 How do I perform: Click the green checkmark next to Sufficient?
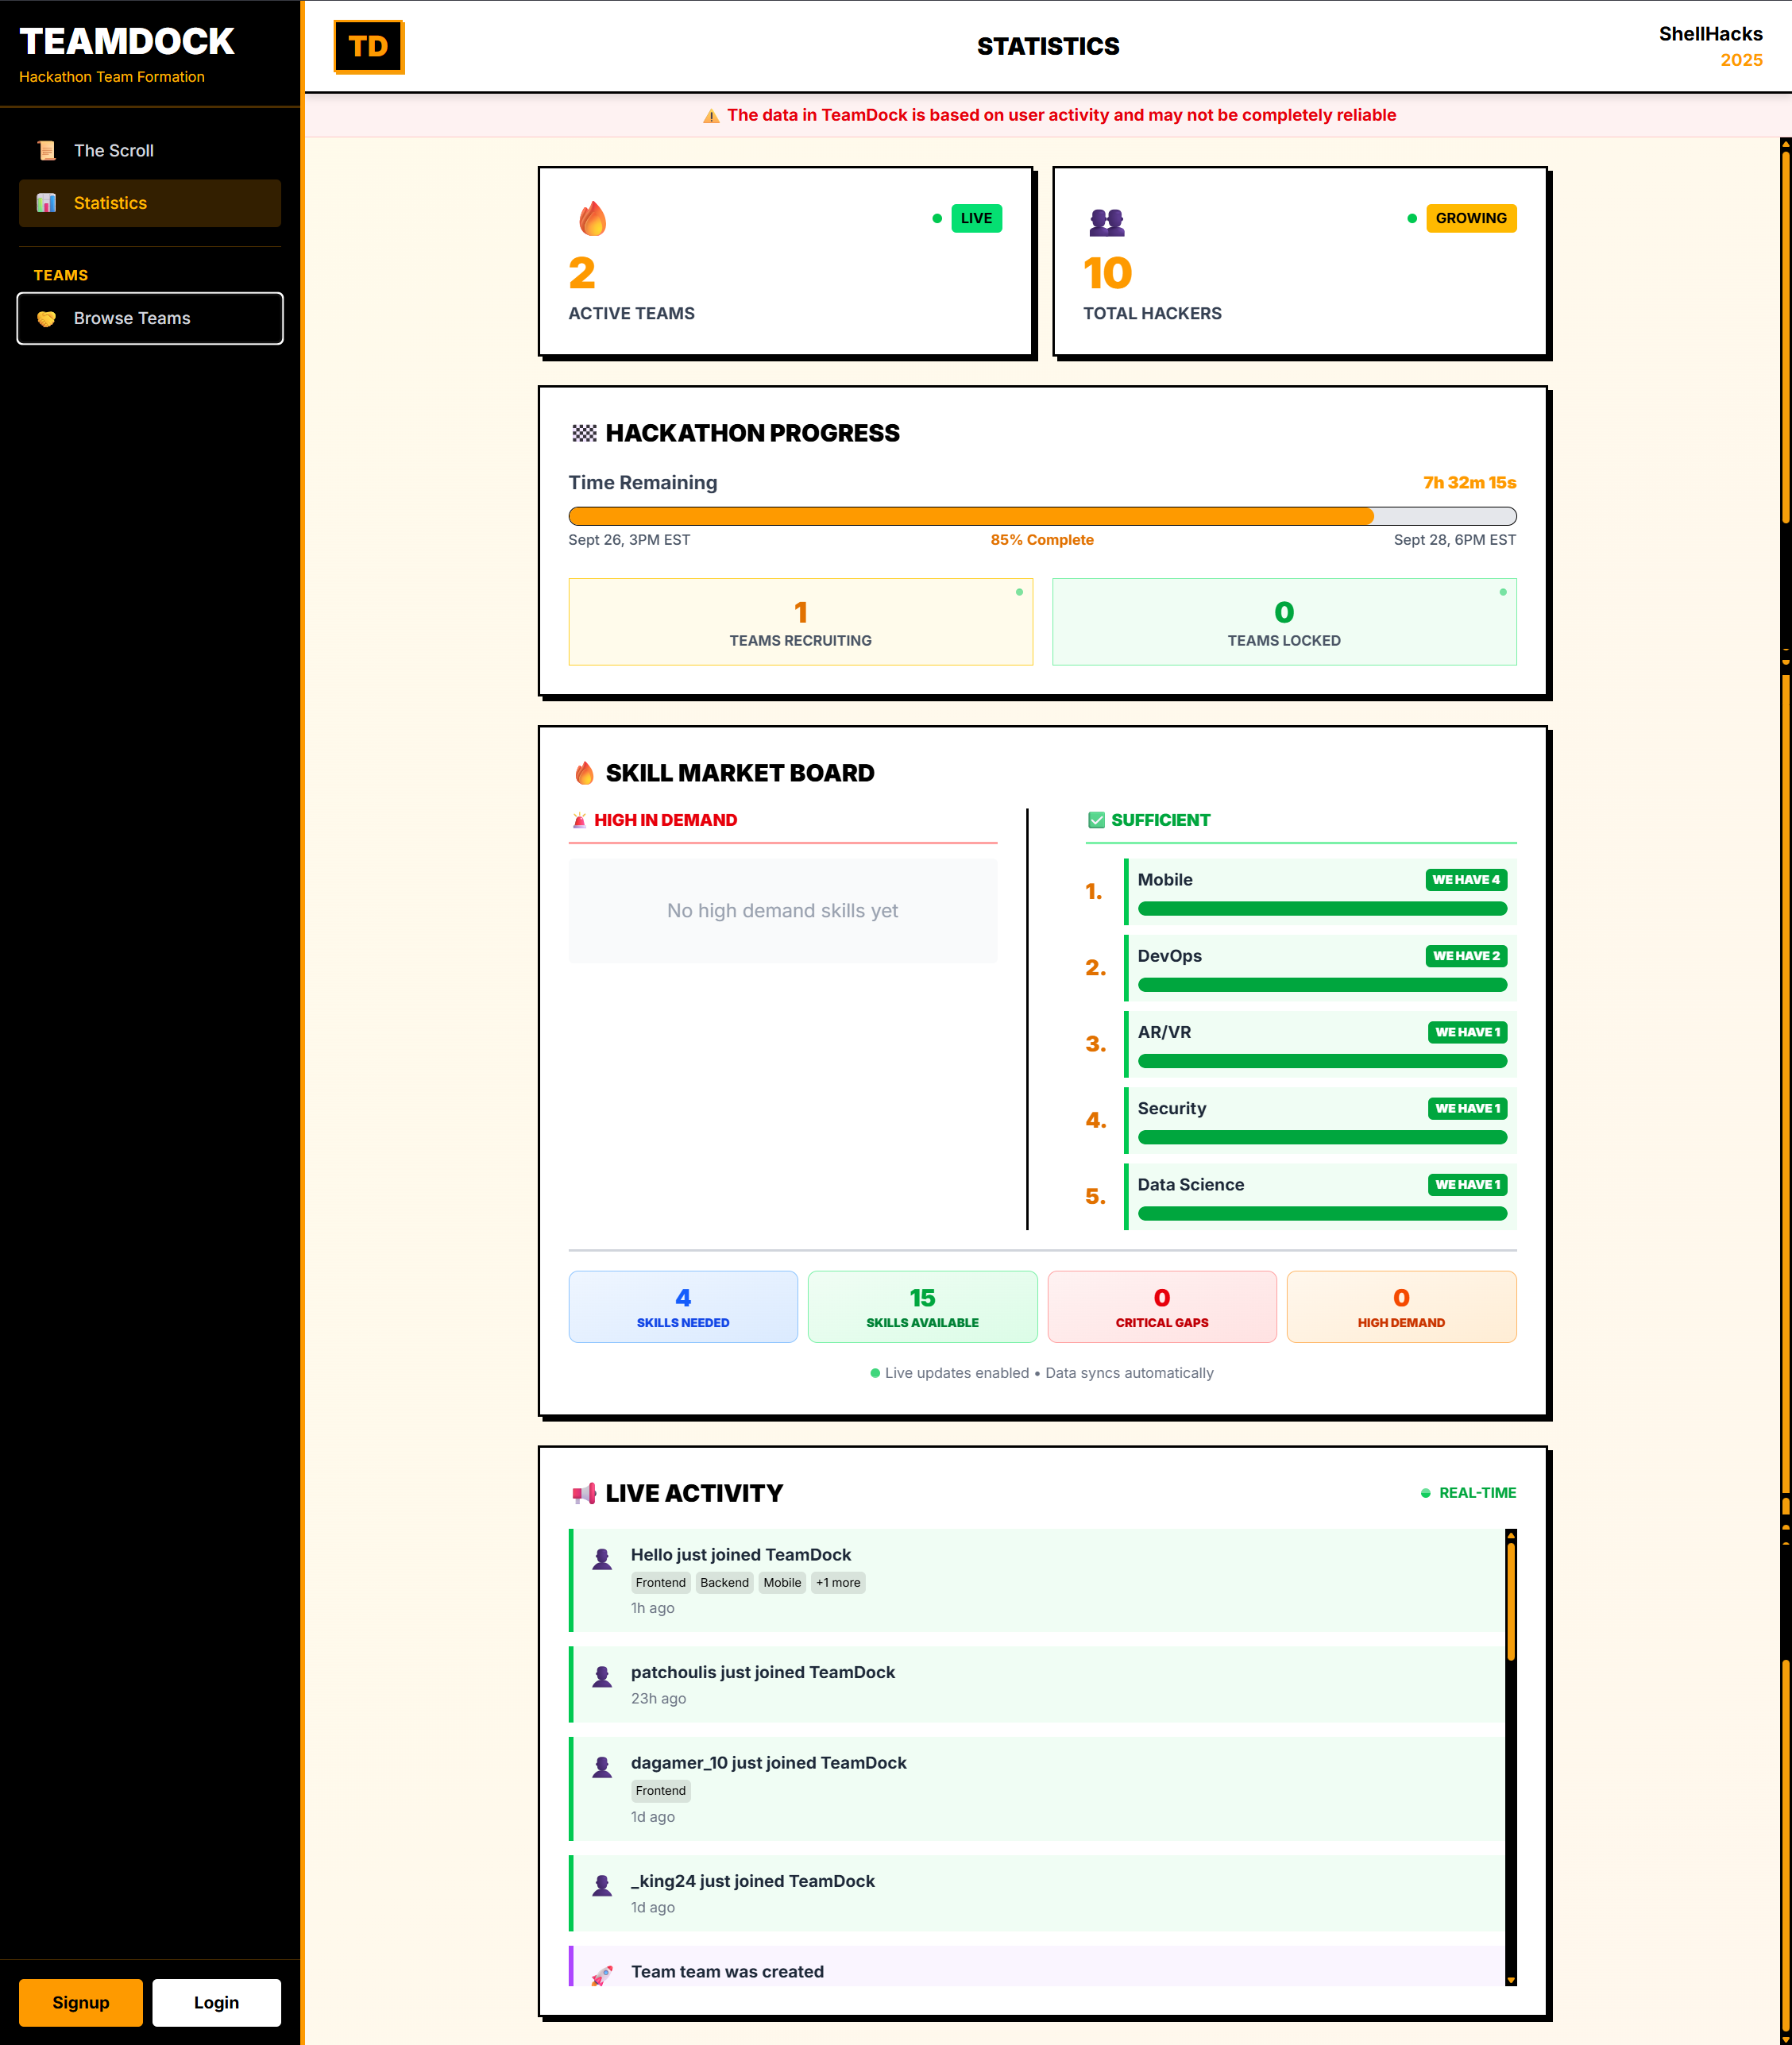coord(1096,820)
